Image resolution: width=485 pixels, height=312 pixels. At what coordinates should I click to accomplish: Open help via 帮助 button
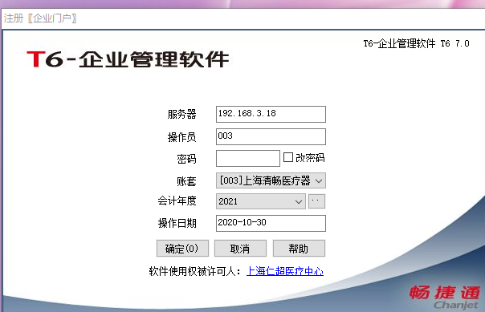tap(299, 249)
